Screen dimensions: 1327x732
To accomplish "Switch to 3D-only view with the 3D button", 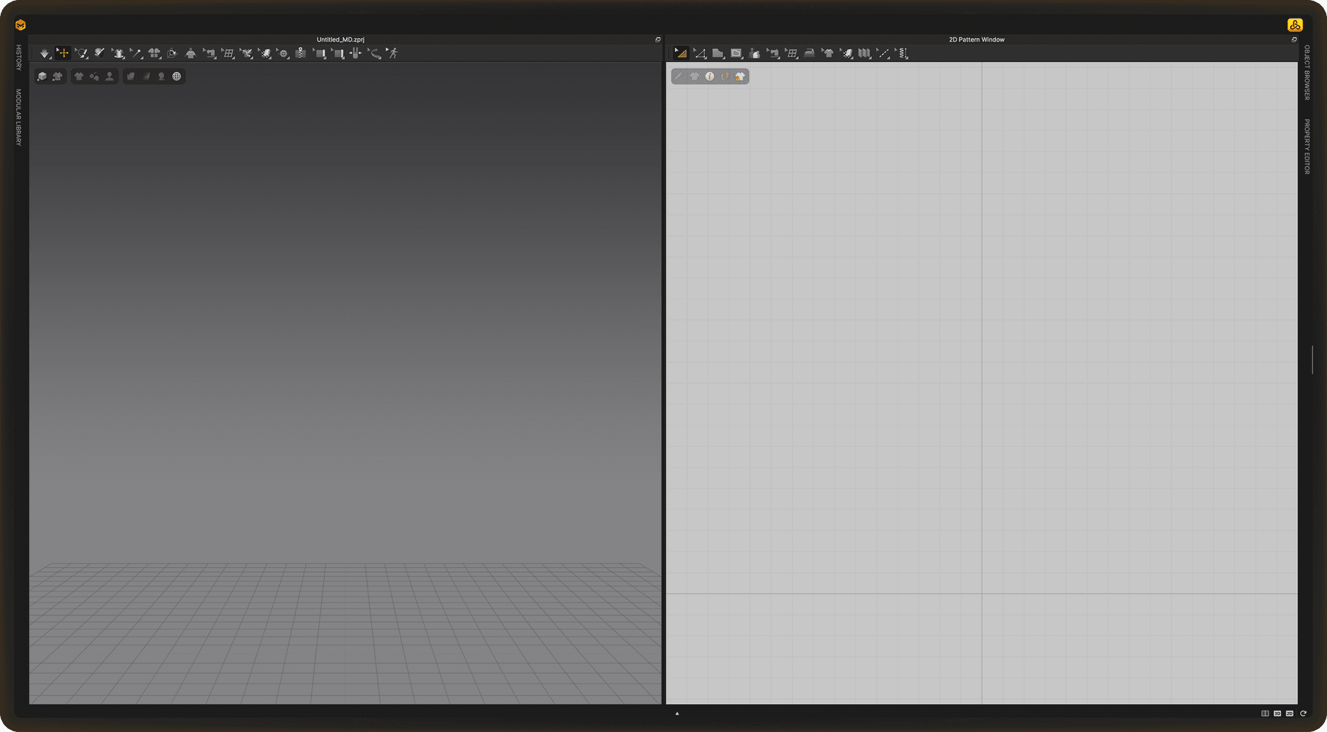I will tap(1278, 713).
